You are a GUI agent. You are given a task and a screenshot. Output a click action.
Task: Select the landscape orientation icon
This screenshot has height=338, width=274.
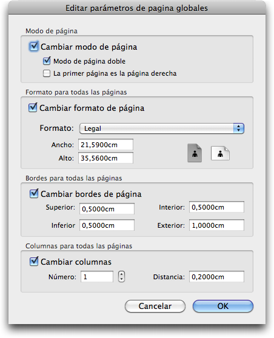click(x=220, y=153)
